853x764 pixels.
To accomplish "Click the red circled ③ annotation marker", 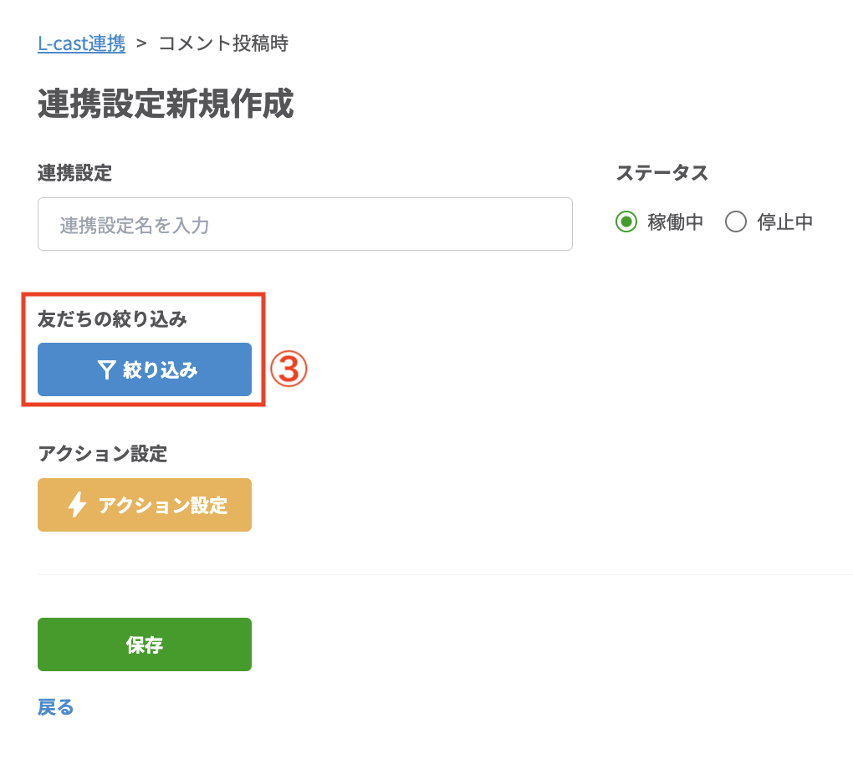I will click(x=289, y=369).
